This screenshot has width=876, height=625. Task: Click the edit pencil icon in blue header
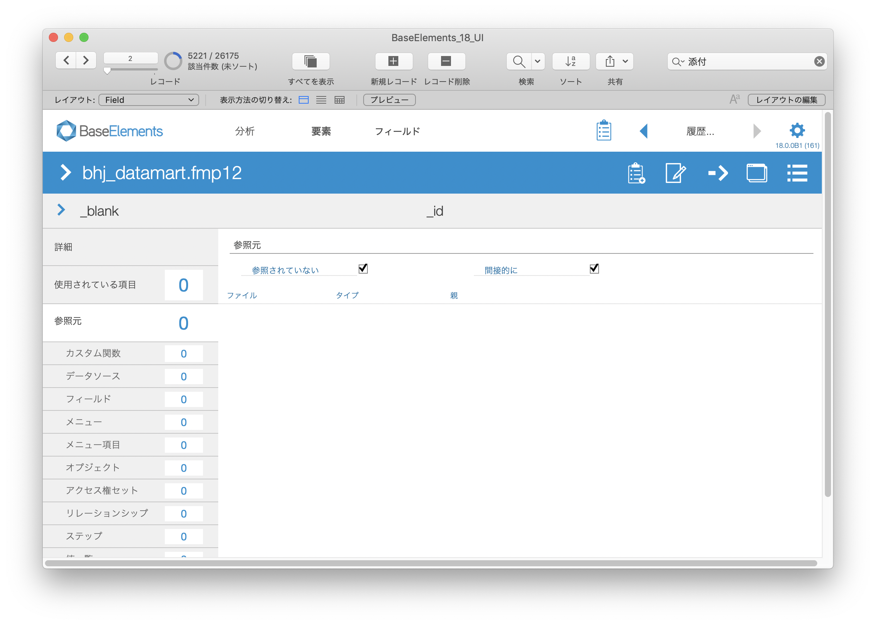click(x=676, y=173)
